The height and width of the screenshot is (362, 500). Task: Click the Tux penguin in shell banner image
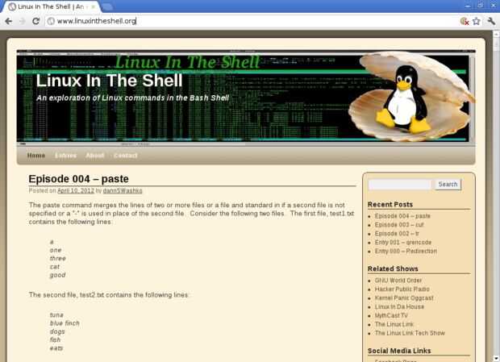404,99
